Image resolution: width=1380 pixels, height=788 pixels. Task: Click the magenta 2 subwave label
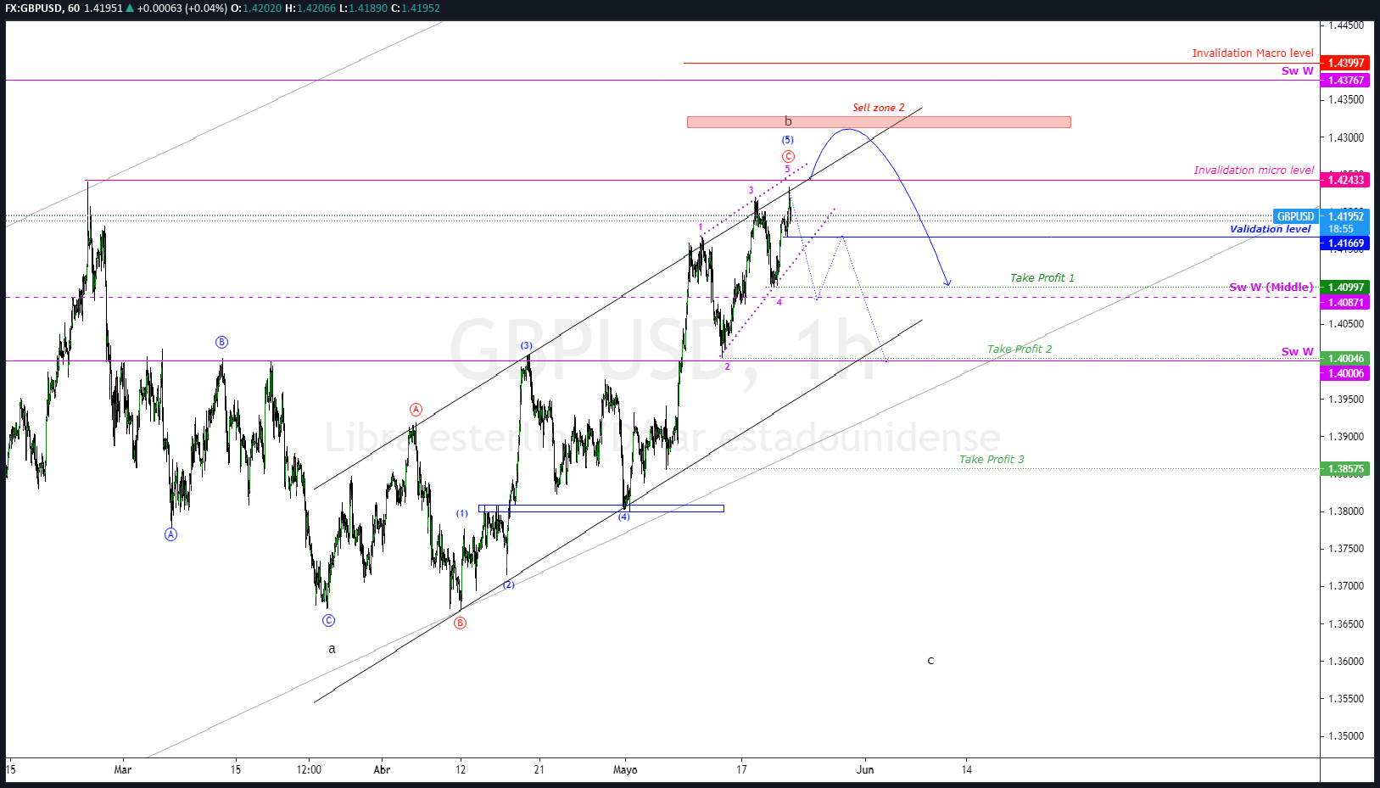727,366
